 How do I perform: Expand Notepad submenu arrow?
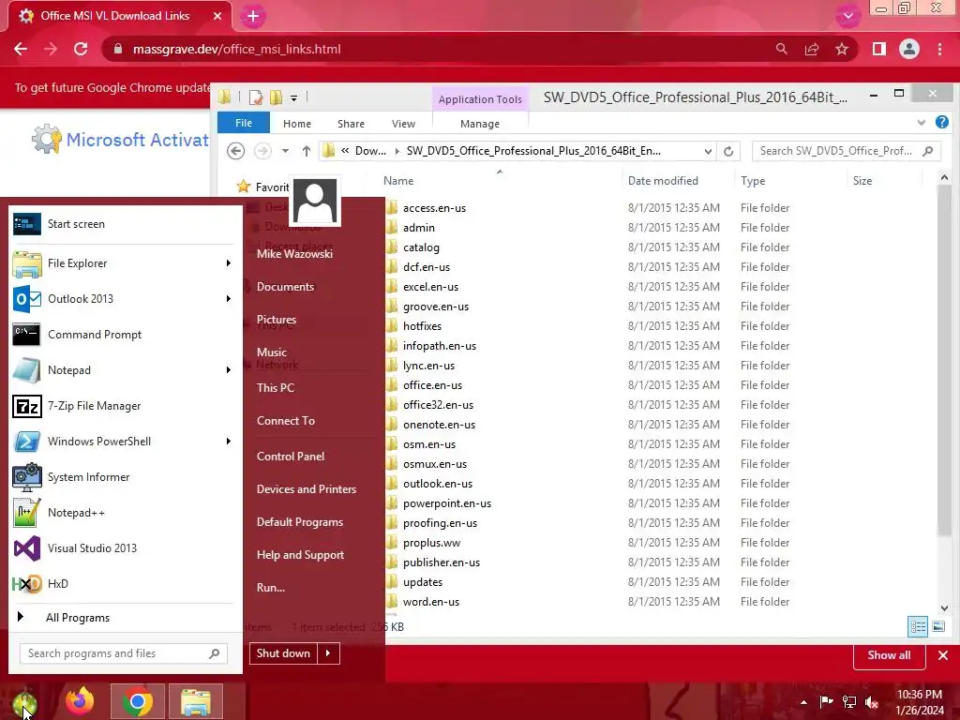tap(228, 369)
